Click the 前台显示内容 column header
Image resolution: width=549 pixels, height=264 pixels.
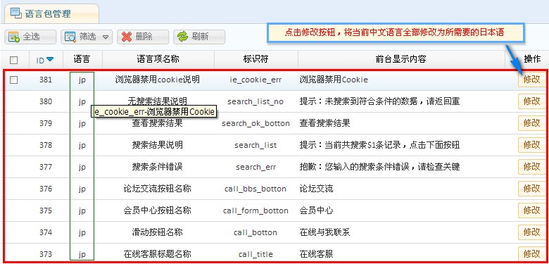(x=400, y=59)
